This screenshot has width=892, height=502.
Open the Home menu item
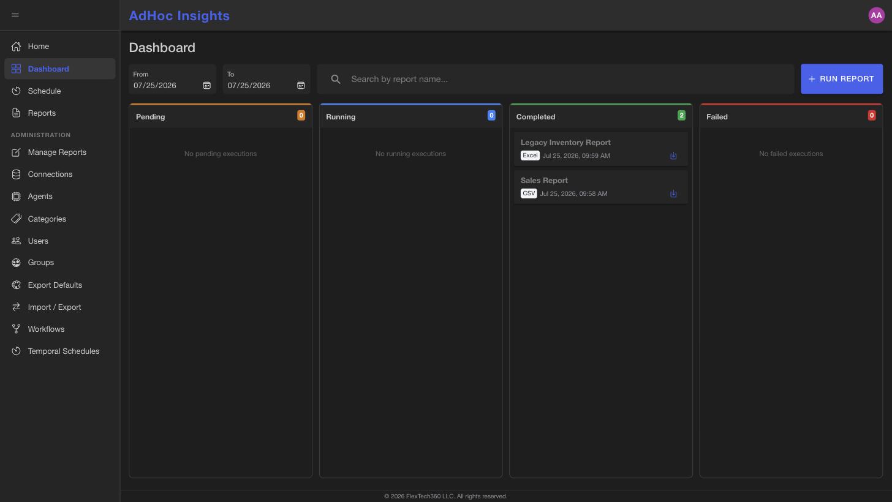point(60,47)
